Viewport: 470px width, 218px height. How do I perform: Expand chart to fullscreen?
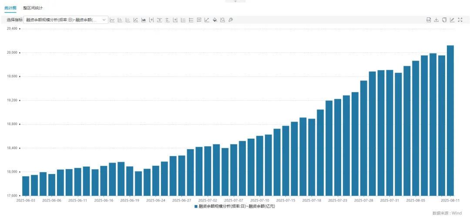click(x=460, y=20)
